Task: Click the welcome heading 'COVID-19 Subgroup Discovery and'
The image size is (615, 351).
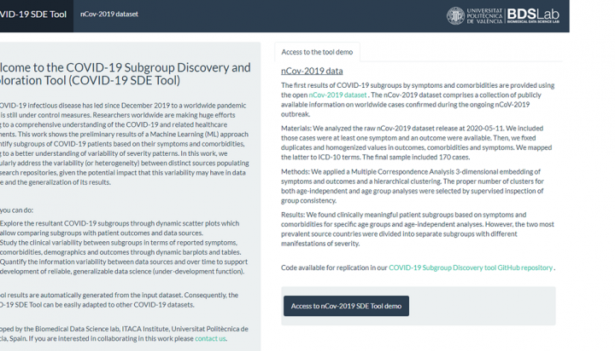Action: (158, 67)
